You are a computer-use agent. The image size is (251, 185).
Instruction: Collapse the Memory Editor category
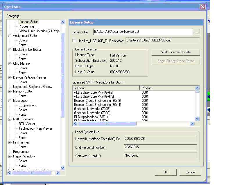click(10, 91)
